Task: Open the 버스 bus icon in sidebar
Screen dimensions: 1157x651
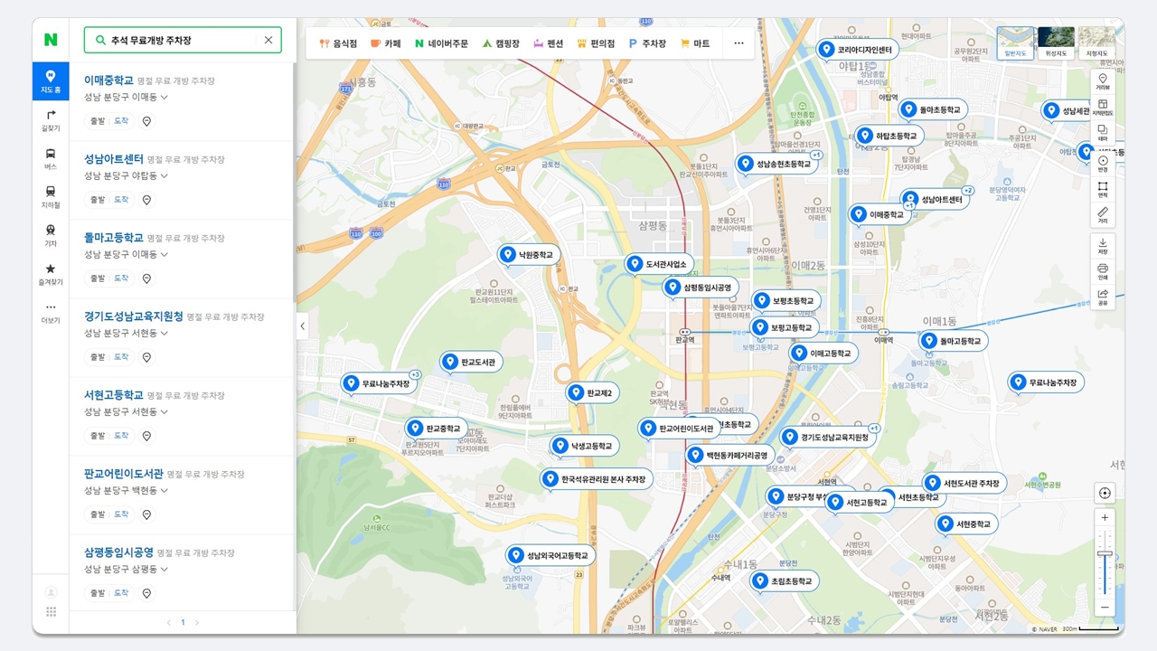Action: click(51, 158)
